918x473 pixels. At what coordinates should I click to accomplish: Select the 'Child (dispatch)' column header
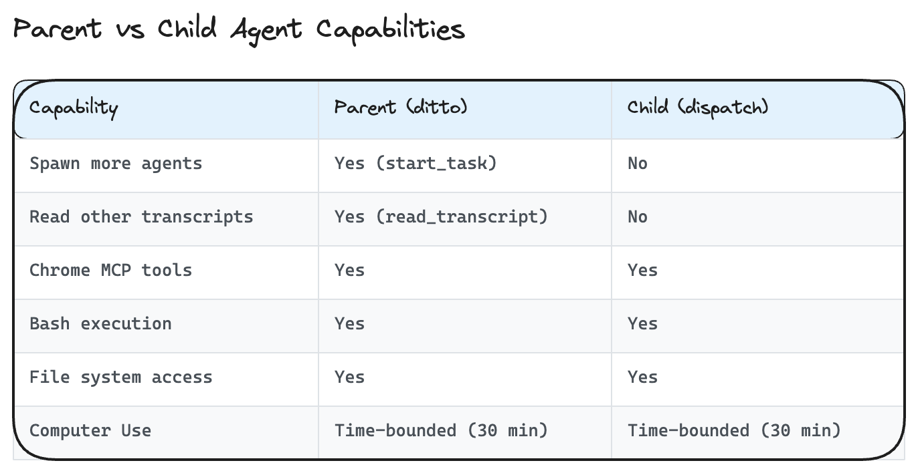point(698,108)
